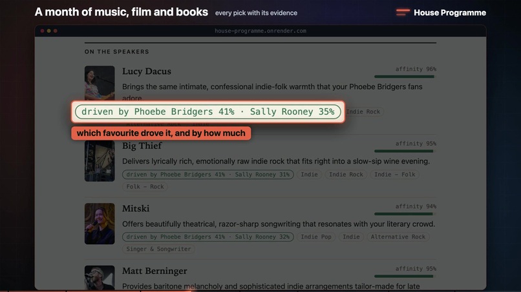Click the Matt Berninger affinity 95% bar

tap(405, 276)
